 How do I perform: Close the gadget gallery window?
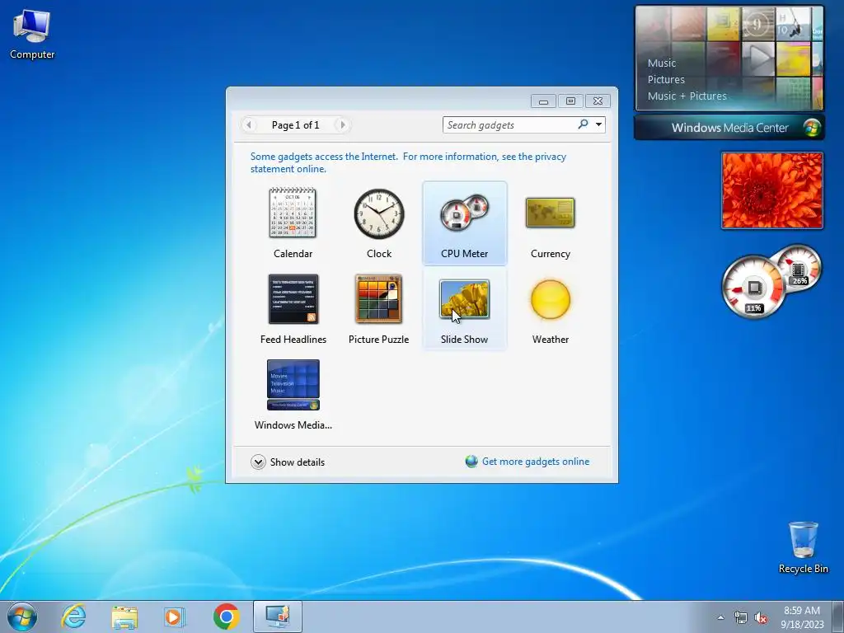tap(598, 101)
